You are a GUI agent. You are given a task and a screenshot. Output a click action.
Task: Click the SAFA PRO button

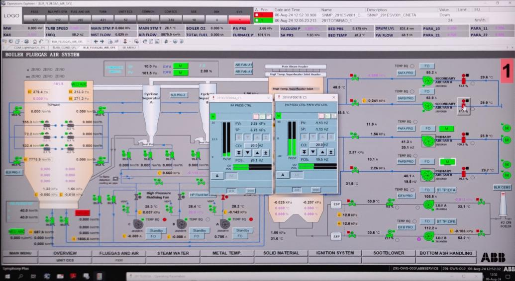[x=406, y=73]
